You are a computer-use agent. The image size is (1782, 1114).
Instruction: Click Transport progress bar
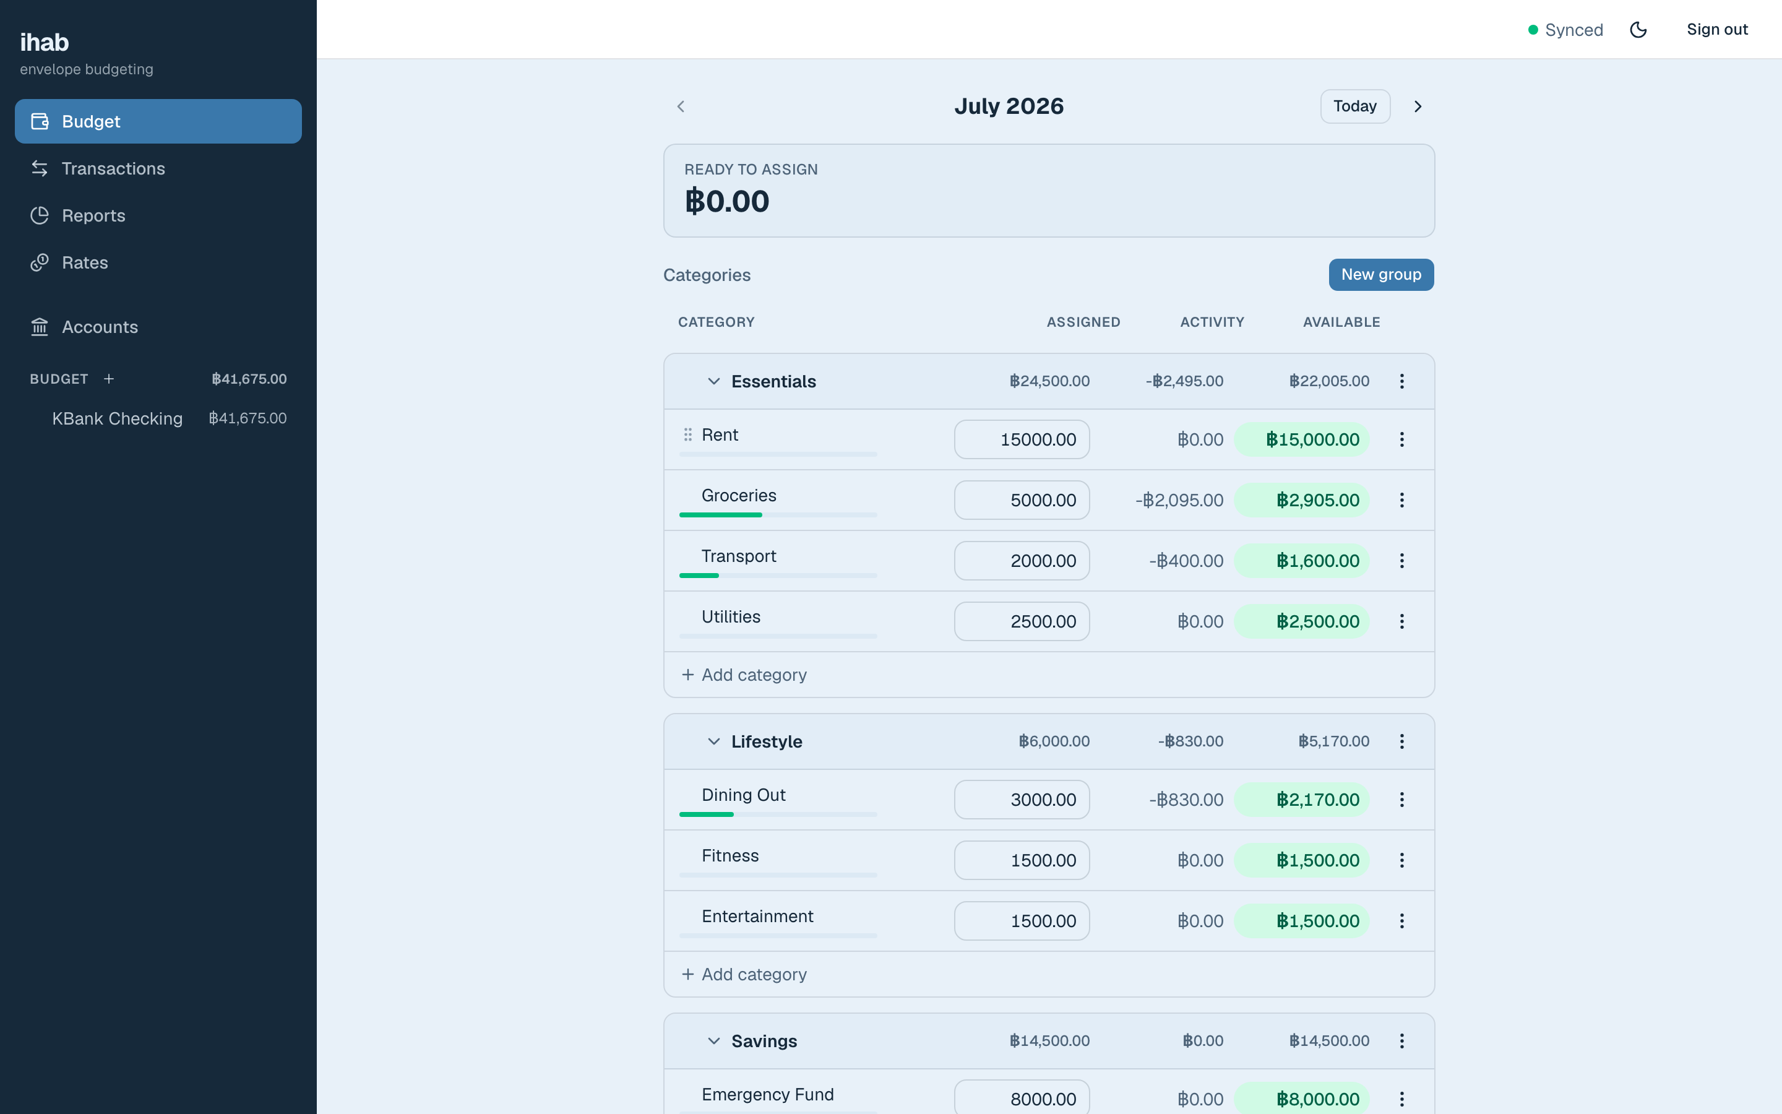click(778, 576)
